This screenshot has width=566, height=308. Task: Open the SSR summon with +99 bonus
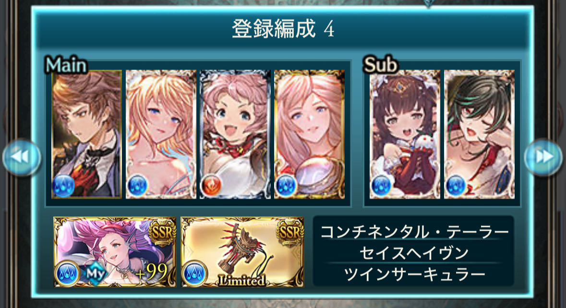pos(115,252)
